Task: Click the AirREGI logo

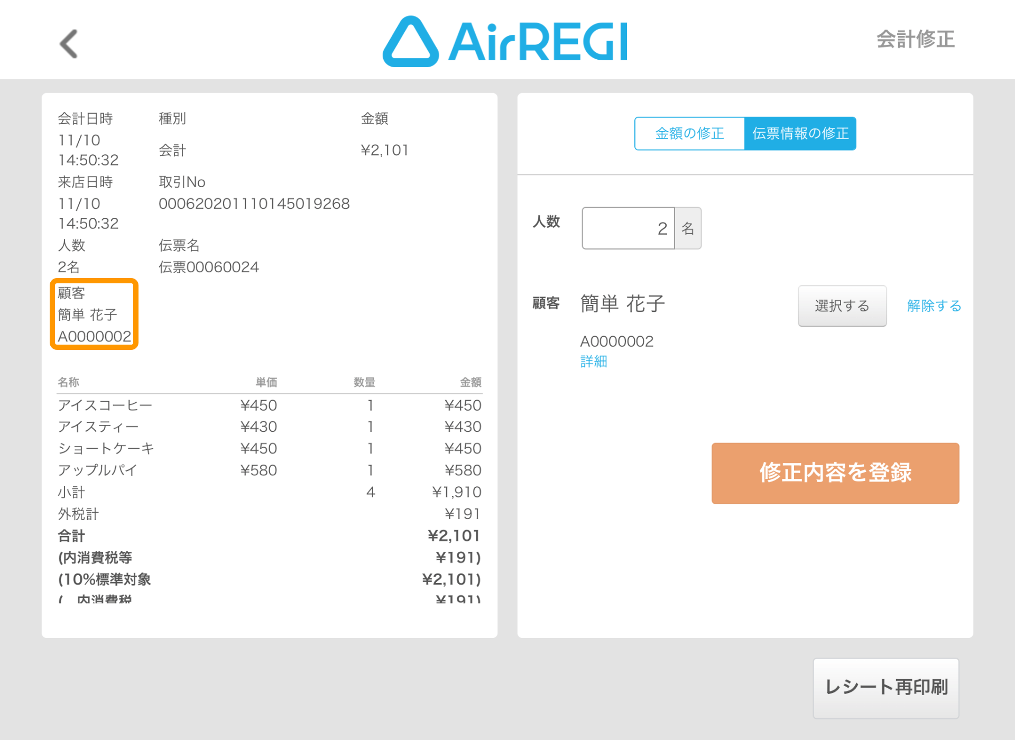Action: click(505, 42)
